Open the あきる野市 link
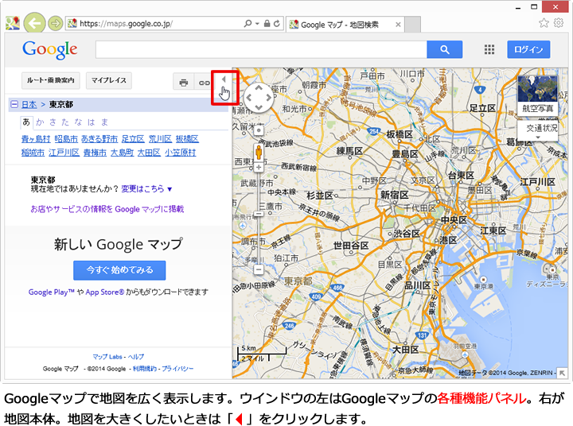 [99, 139]
